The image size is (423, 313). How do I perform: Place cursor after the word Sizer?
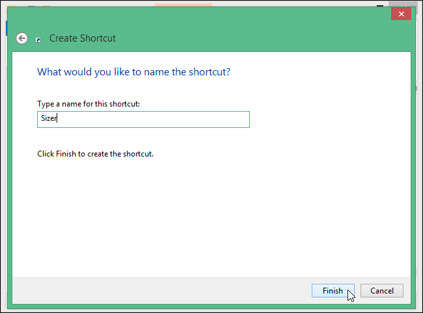(x=59, y=119)
